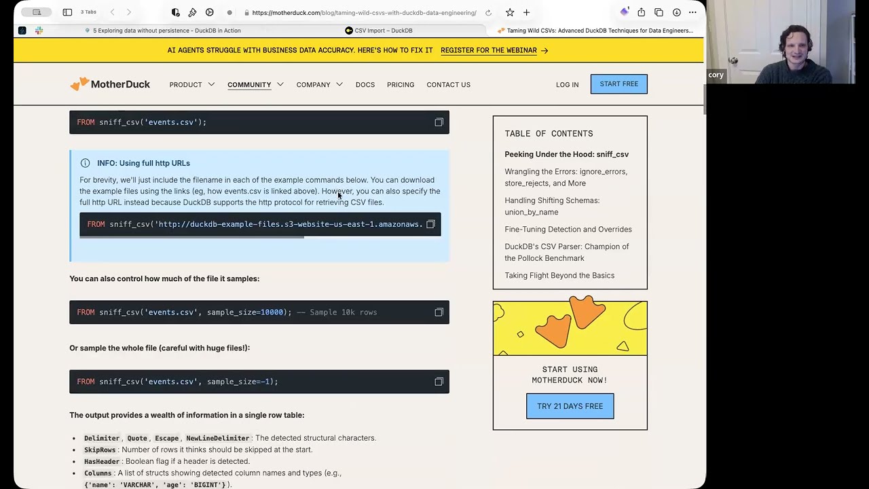Viewport: 869px width, 489px height.
Task: Jump to 'Handling Shifting Schemas: union_by_name'
Action: (x=552, y=206)
